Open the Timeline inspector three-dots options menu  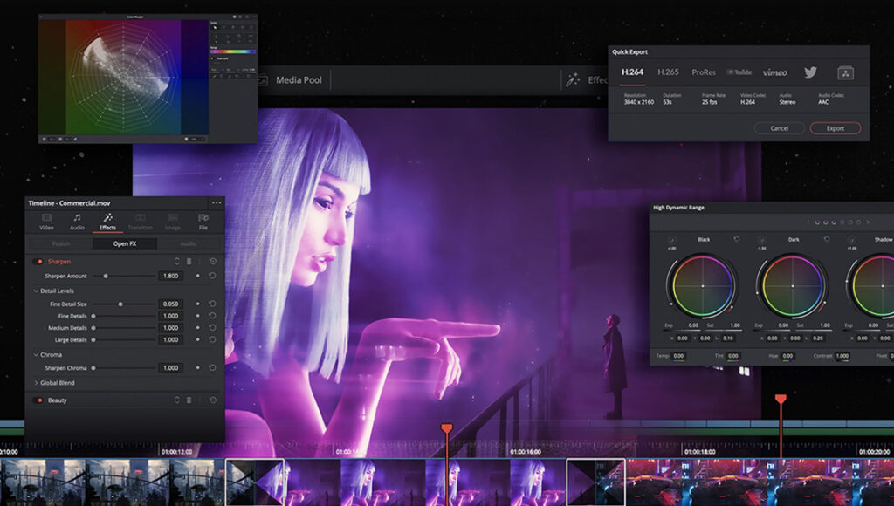click(217, 203)
